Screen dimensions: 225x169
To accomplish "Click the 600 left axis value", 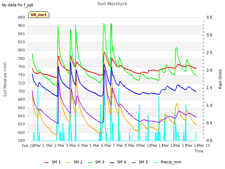I will point(21,132).
